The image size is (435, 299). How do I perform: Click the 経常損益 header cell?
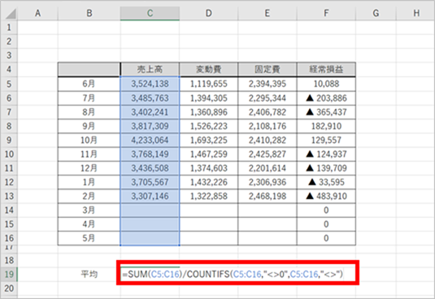pyautogui.click(x=326, y=69)
